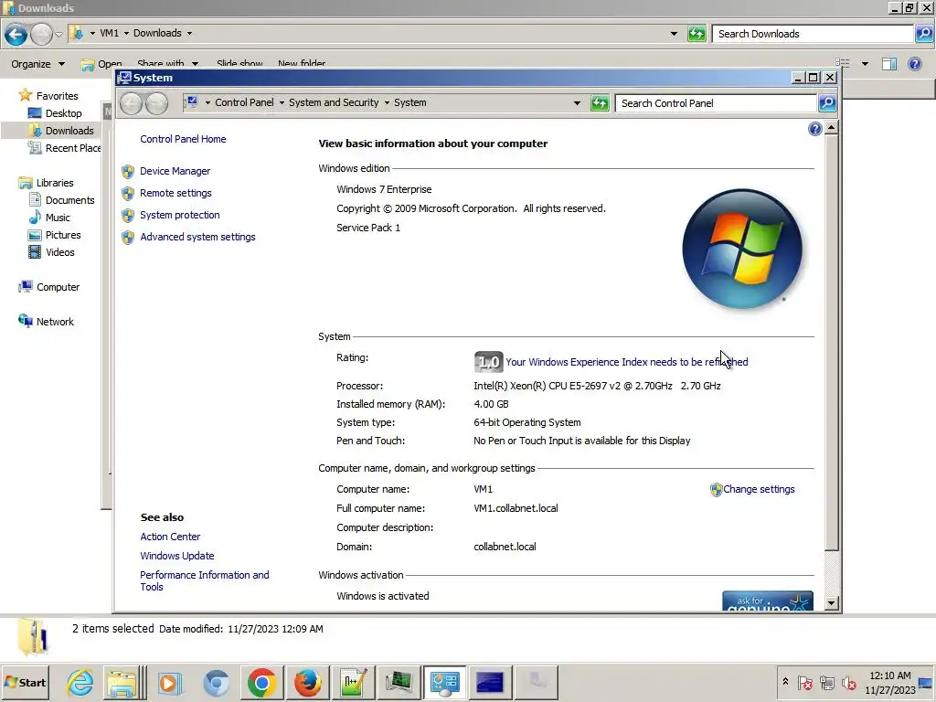This screenshot has height=702, width=936.
Task: Click muted volume icon in tray
Action: tap(848, 682)
